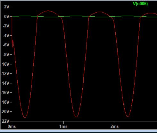Click the third red waveform trough after 2ms
This screenshot has height=133, width=157.
tap(128, 116)
